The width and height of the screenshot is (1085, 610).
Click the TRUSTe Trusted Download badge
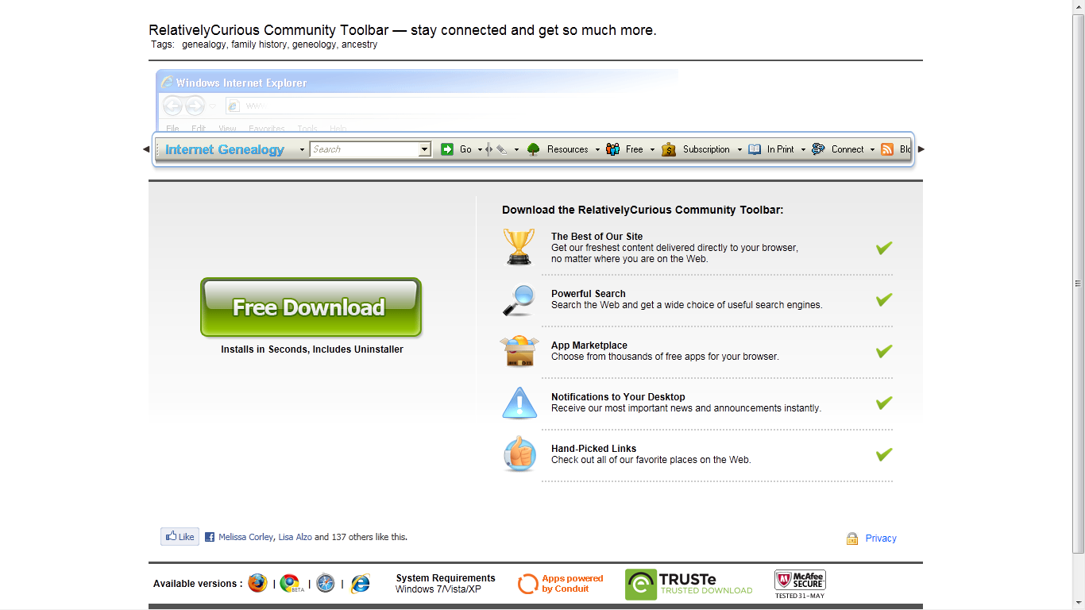click(x=689, y=584)
